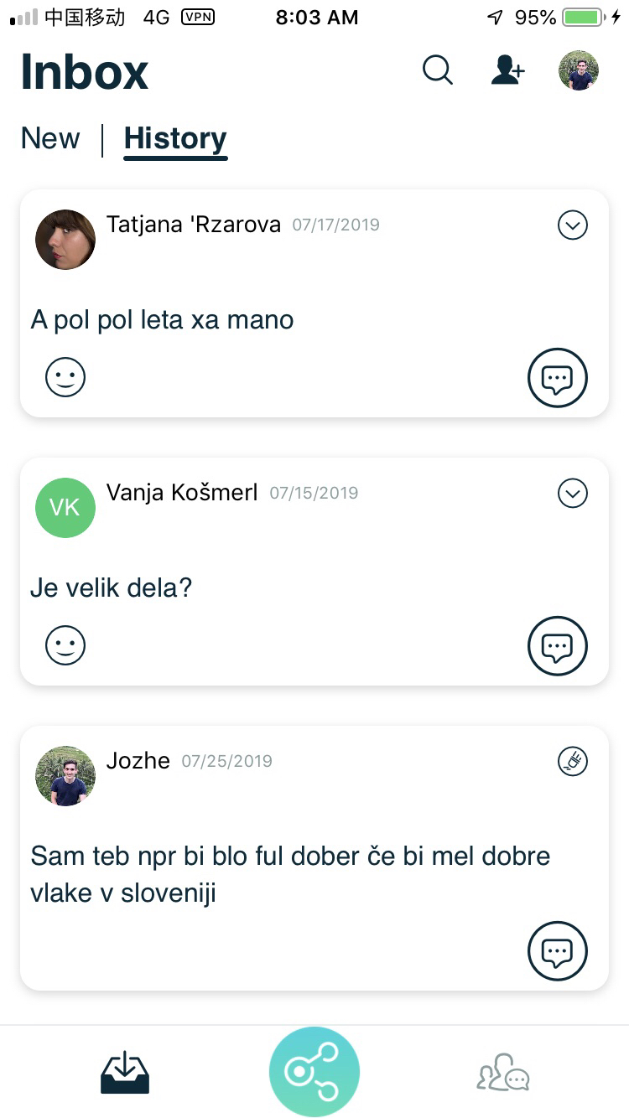The width and height of the screenshot is (629, 1118).
Task: Tap the green VK avatar
Action: pos(65,508)
